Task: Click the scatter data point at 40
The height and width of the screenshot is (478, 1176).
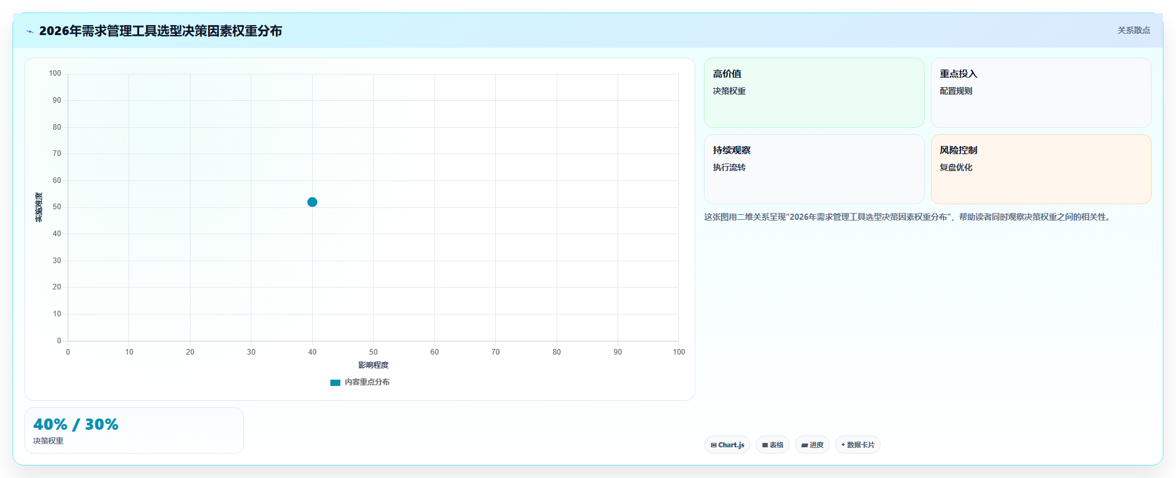Action: (x=312, y=202)
